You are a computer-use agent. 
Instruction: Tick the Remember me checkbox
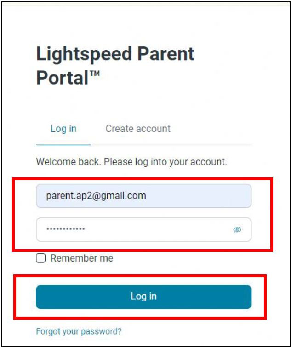[41, 258]
